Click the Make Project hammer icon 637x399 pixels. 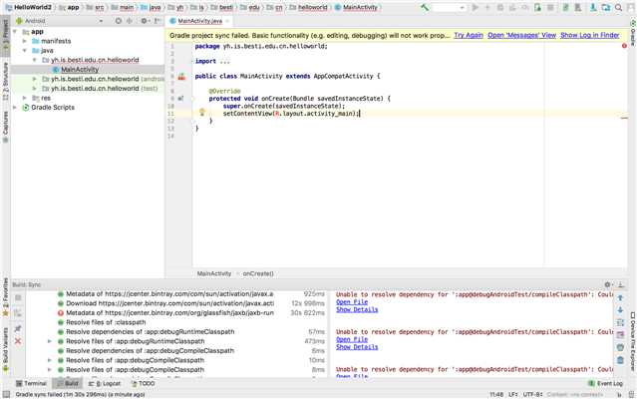pos(425,7)
